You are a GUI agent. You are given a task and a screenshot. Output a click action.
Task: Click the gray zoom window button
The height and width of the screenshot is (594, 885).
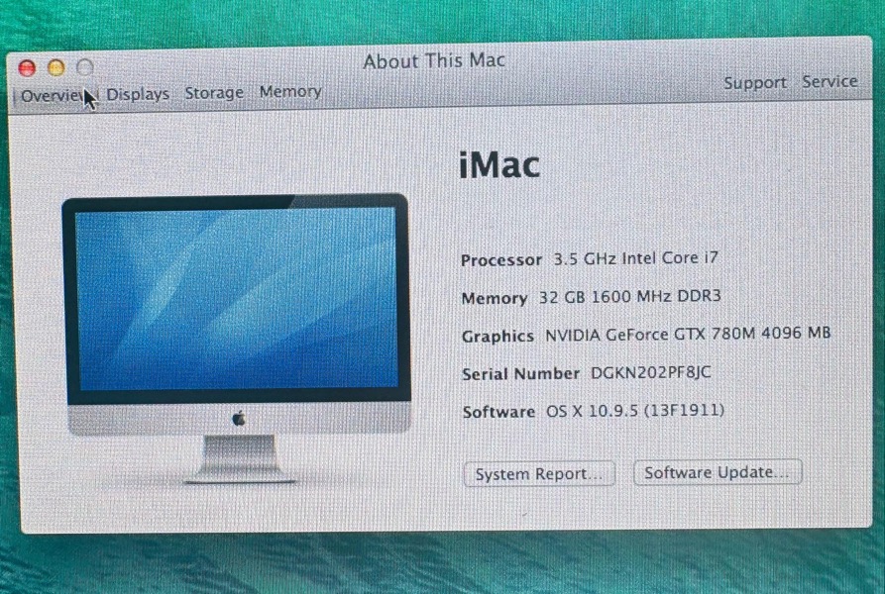click(85, 67)
